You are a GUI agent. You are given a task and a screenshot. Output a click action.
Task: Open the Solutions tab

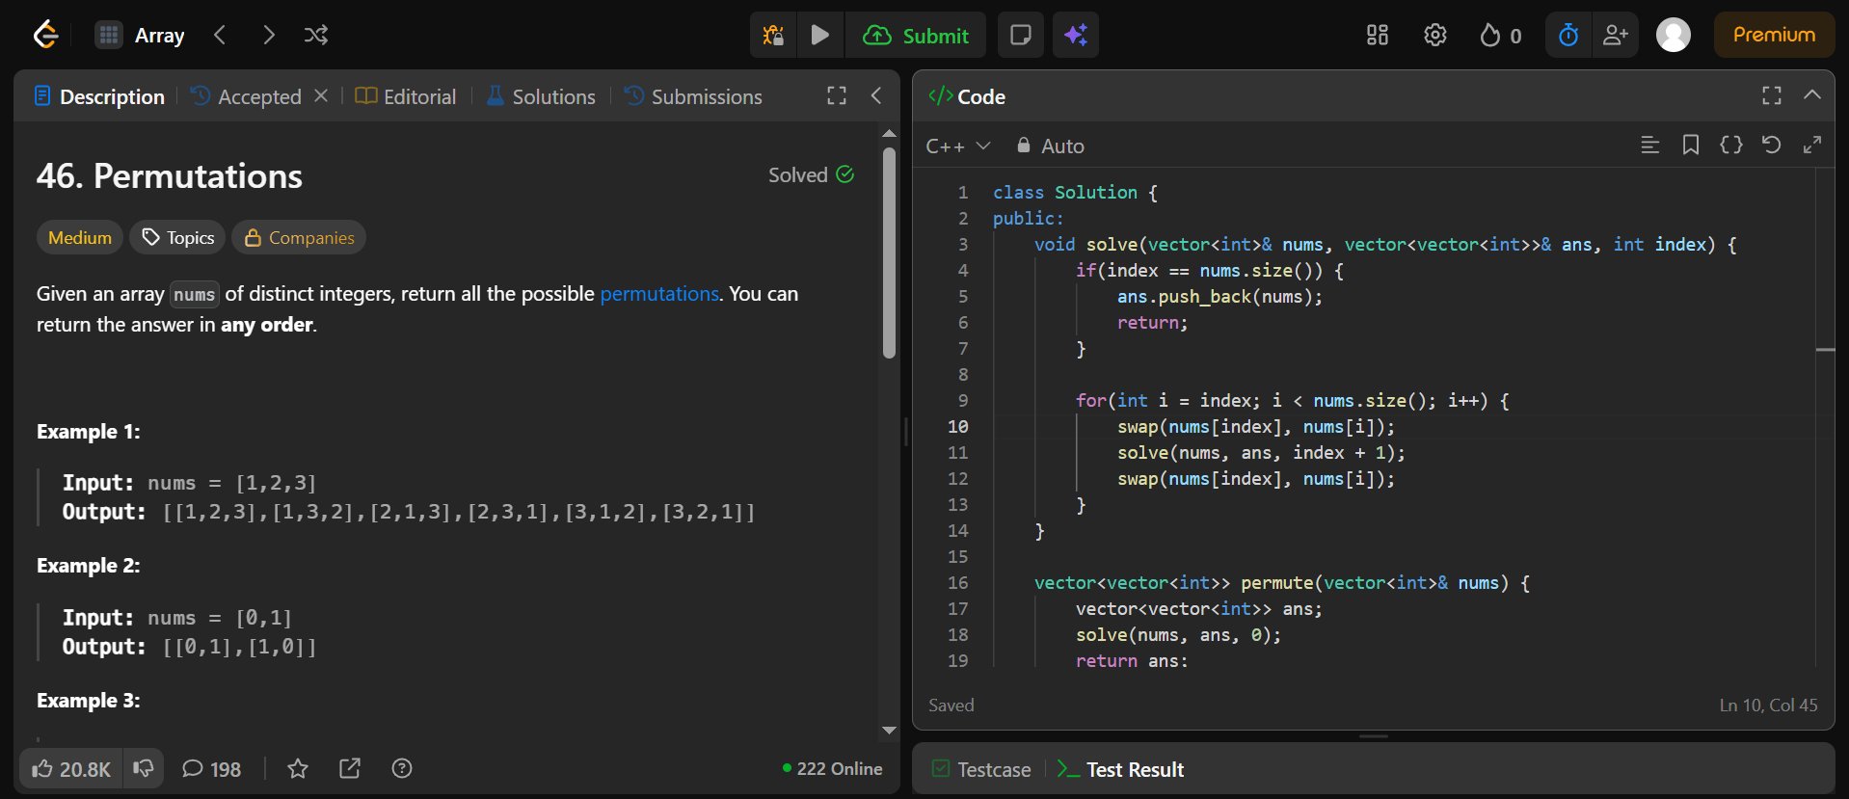click(x=541, y=97)
